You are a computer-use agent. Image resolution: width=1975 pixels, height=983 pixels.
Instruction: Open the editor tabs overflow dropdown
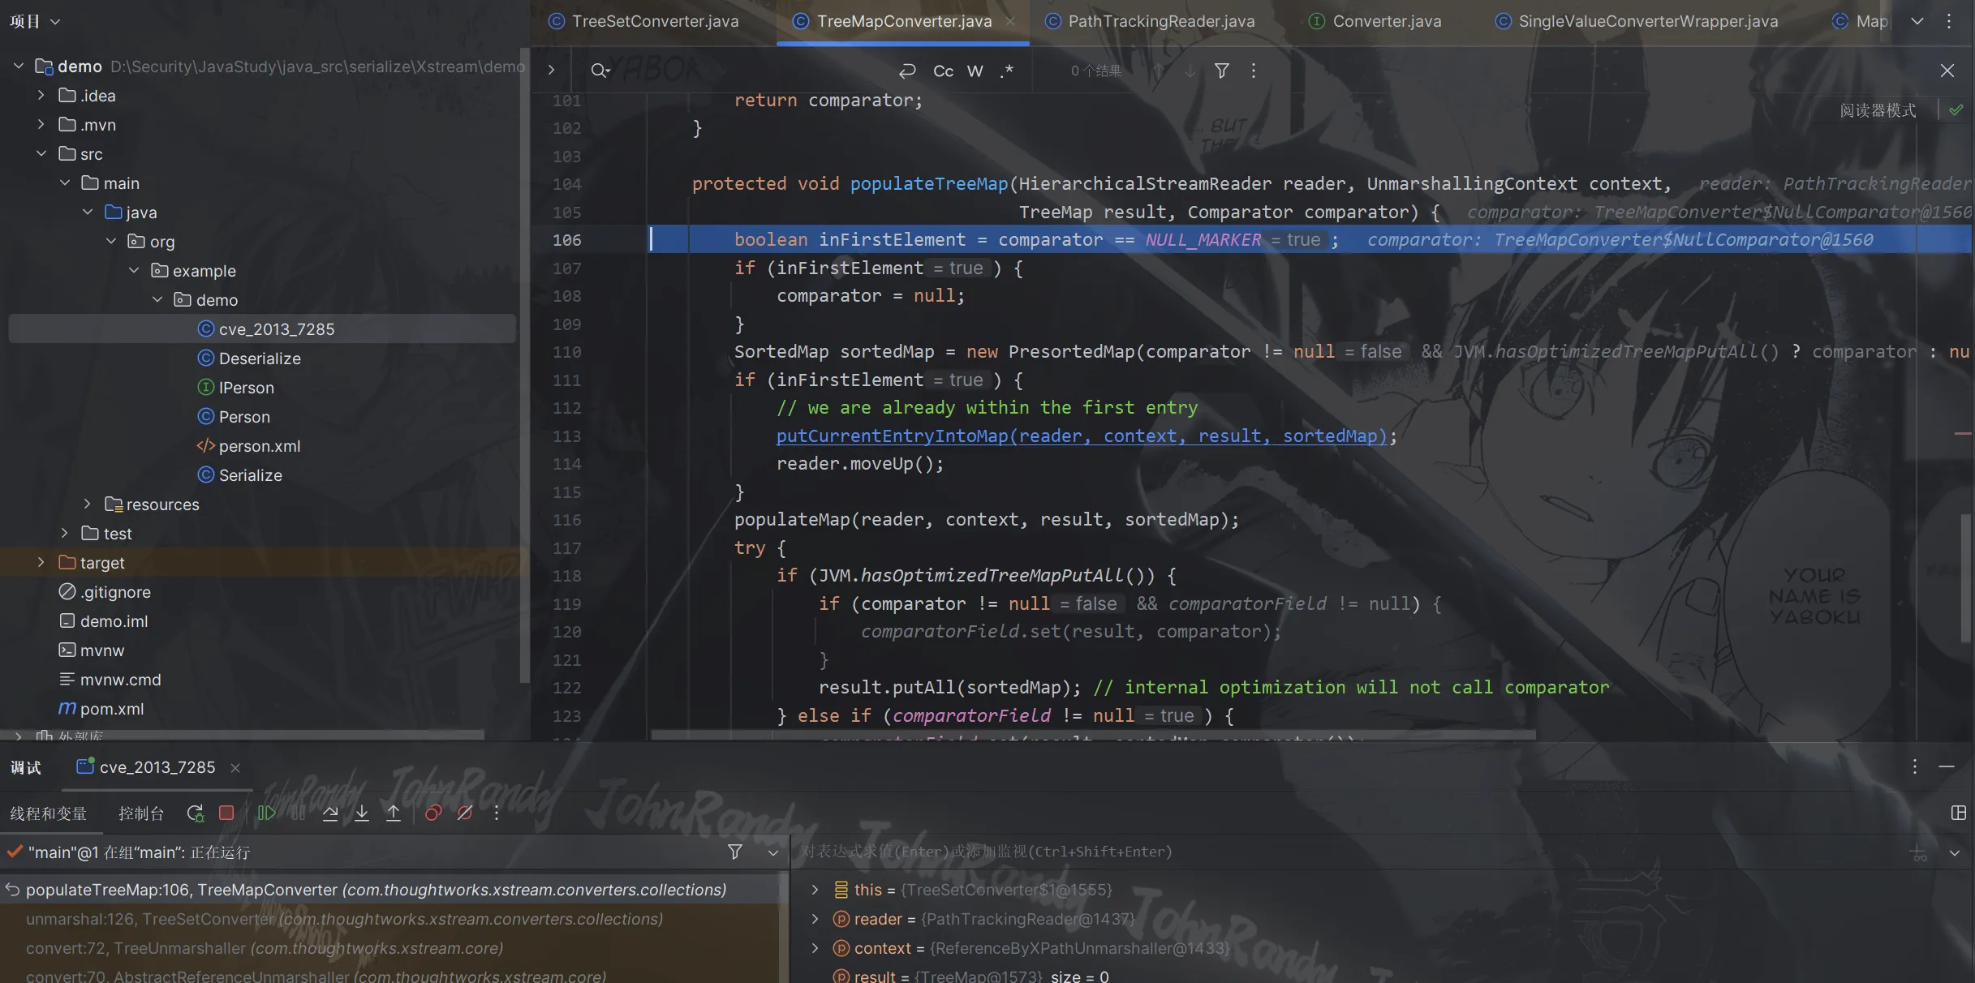tap(1917, 21)
